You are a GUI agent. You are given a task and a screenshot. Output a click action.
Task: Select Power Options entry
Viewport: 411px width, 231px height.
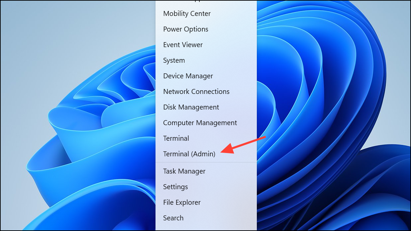[x=206, y=29]
